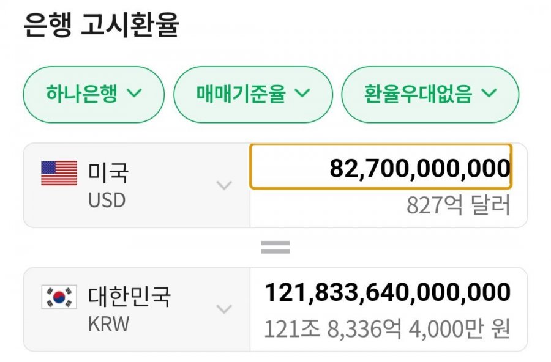
Task: Click the chevron icon inside 환율우대없음 pill
Action: point(489,94)
